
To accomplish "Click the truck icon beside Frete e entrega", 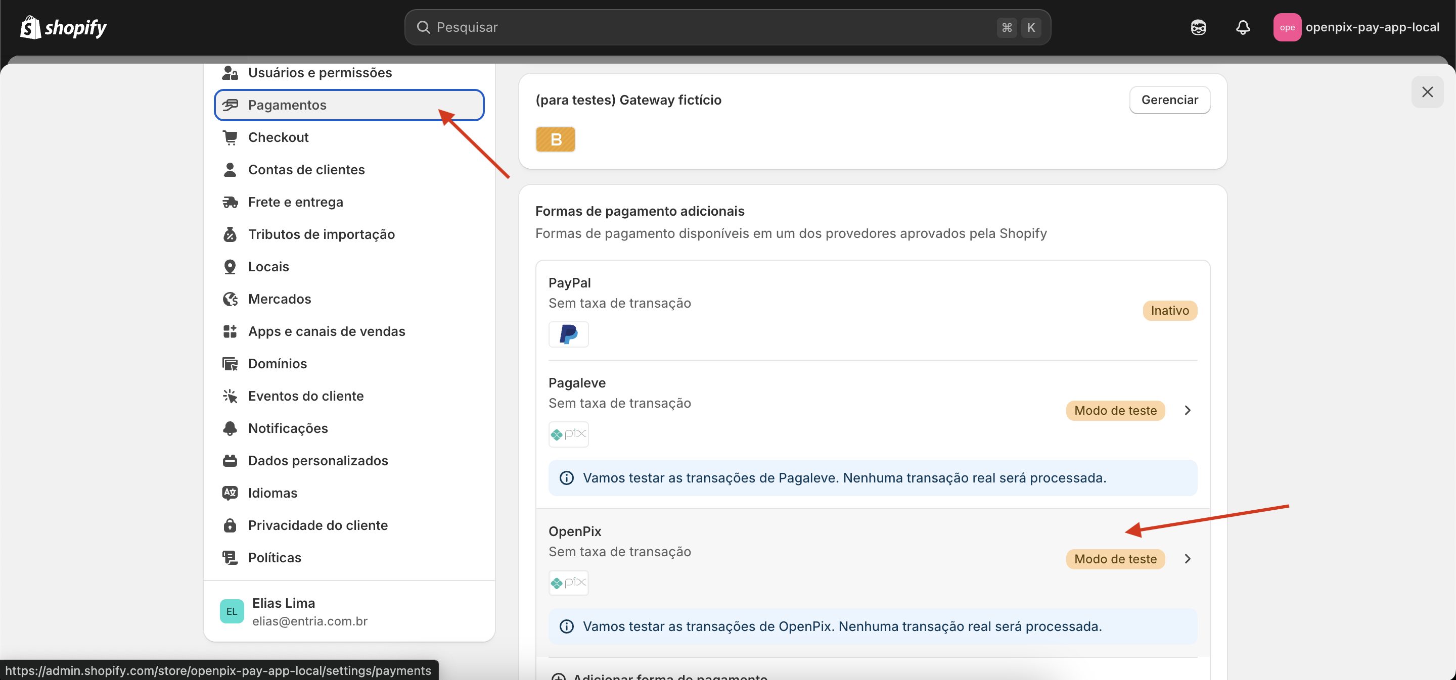I will pos(230,202).
